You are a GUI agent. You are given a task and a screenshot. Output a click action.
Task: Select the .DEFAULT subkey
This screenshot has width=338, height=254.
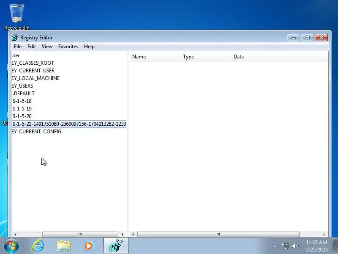[24, 93]
